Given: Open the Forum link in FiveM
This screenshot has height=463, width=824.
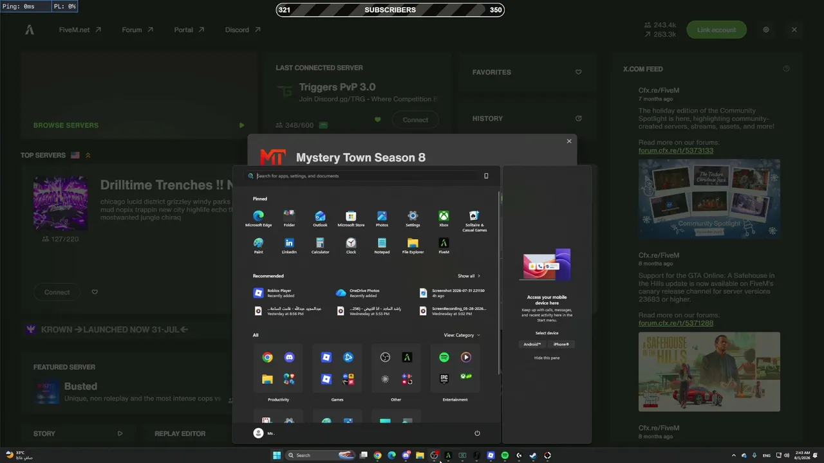Looking at the screenshot, I should tap(138, 30).
